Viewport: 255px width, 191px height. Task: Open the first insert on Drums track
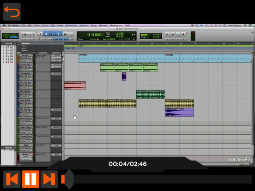pyautogui.click(x=56, y=55)
